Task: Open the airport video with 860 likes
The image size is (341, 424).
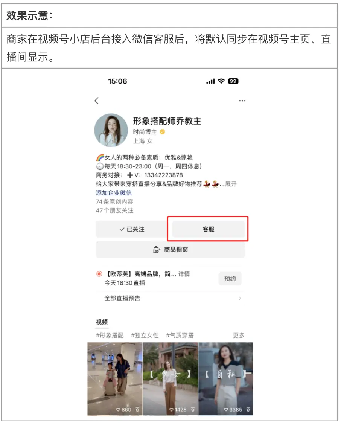Action: 115,379
